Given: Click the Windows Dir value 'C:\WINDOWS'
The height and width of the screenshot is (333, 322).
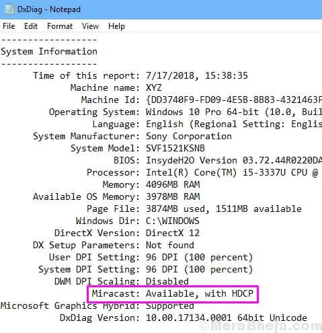Looking at the screenshot, I should coord(173,221).
